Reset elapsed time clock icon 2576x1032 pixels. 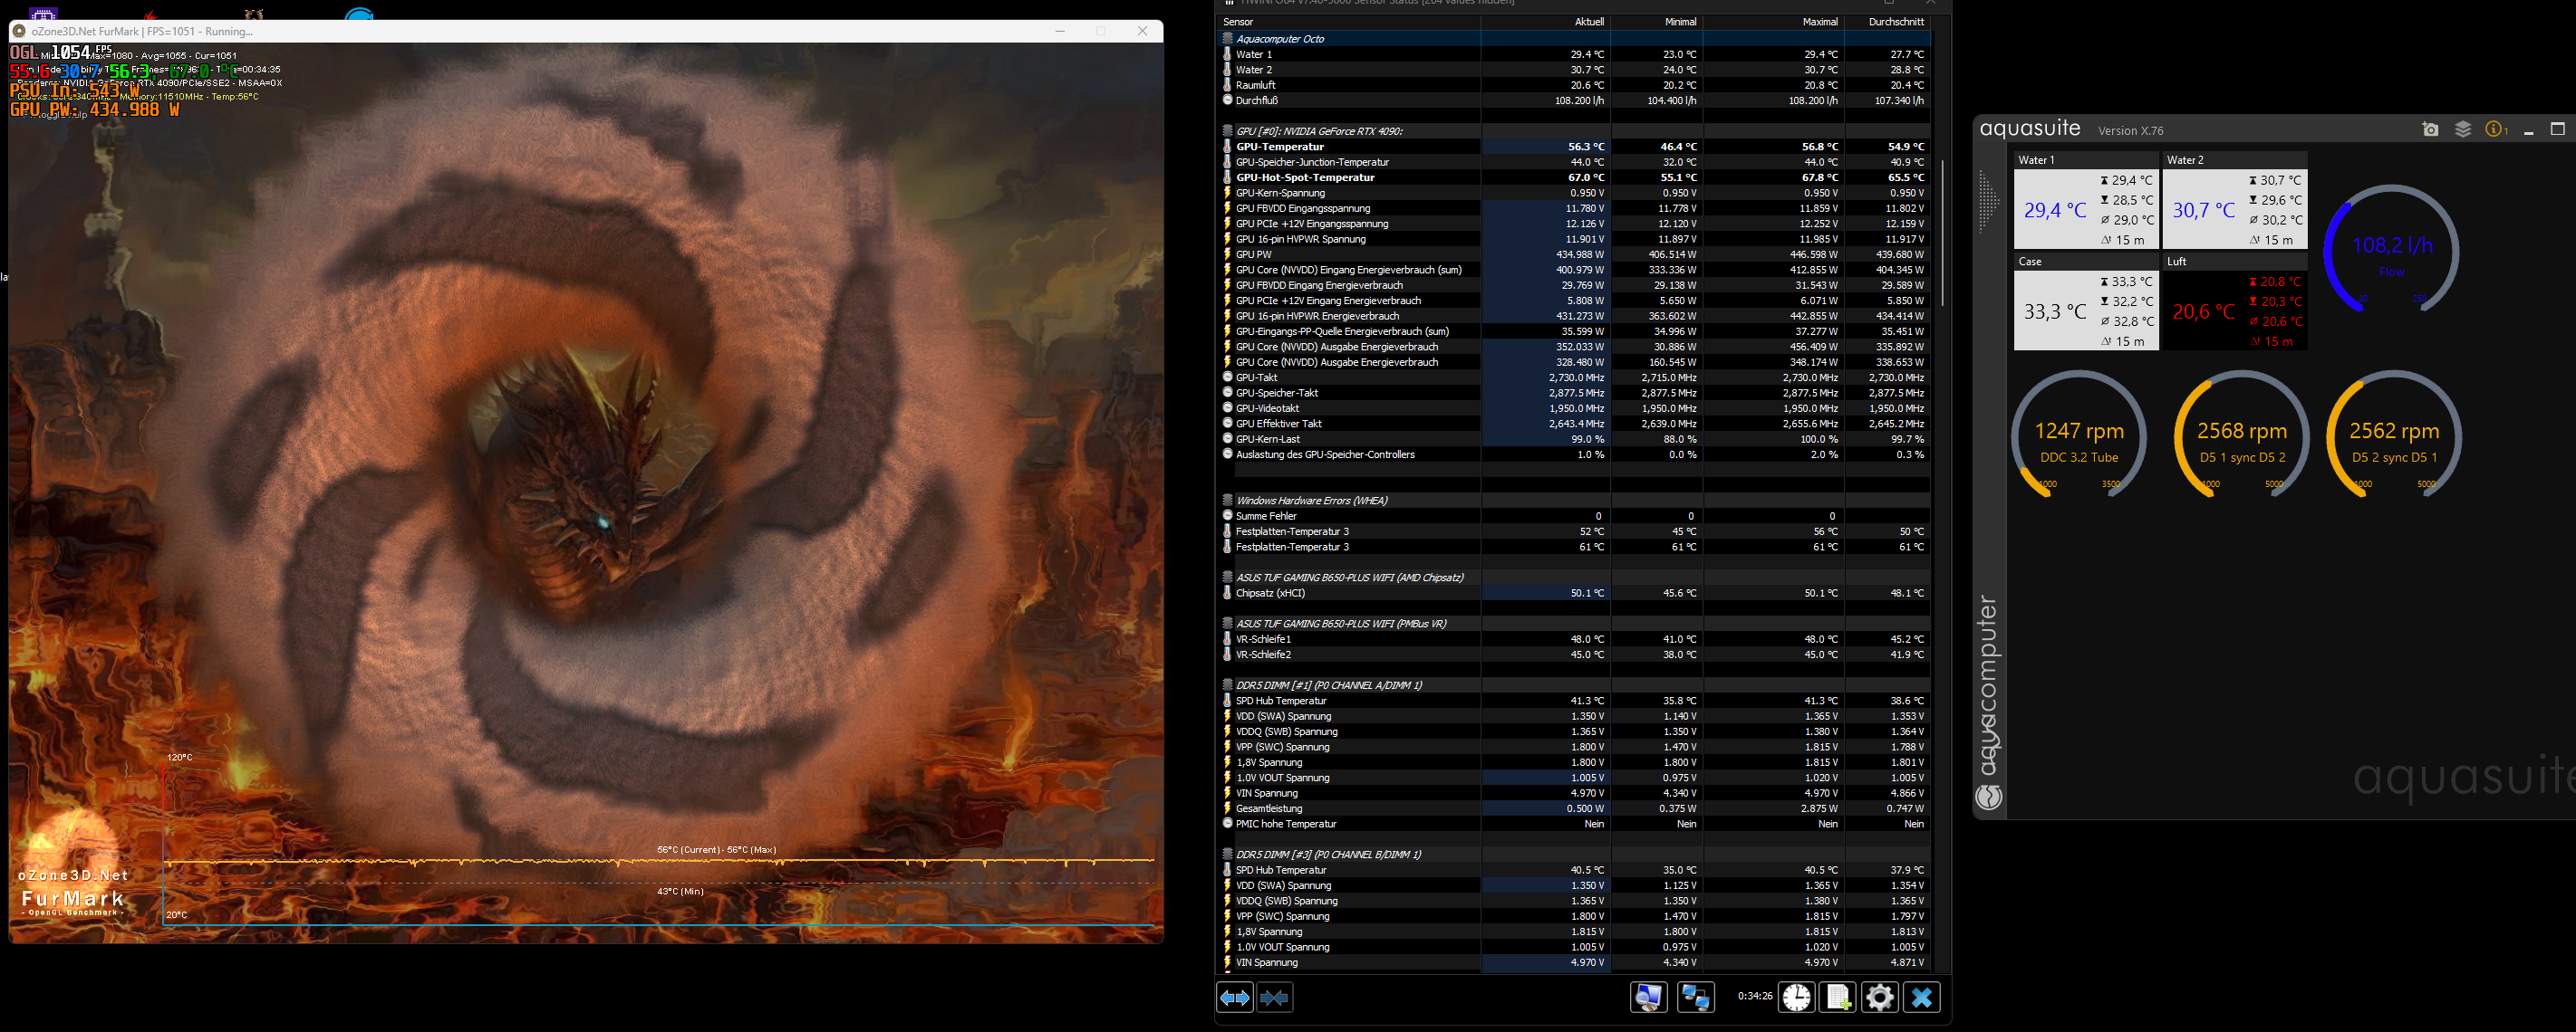point(1796,997)
